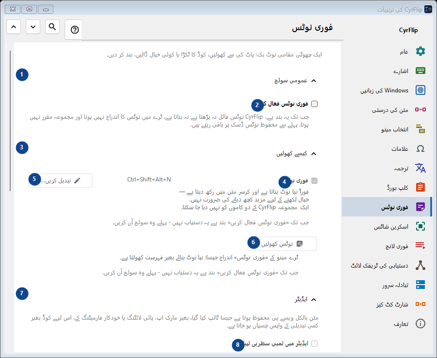Tick the ایڈیٹر میں لمبی سطریں checkbox
The image size is (437, 358).
pos(314,343)
